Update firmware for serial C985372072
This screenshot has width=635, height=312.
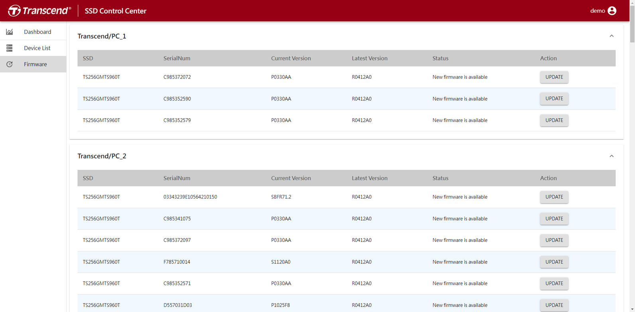554,77
